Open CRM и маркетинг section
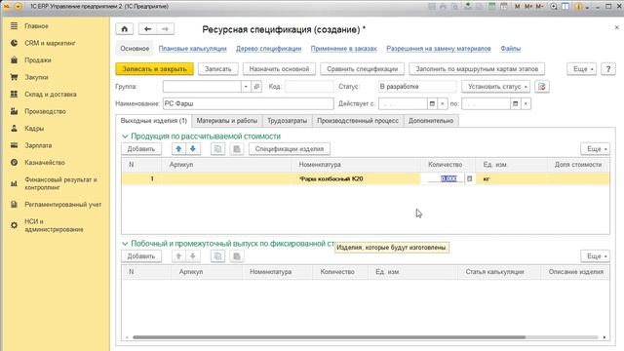The width and height of the screenshot is (624, 351). click(50, 43)
